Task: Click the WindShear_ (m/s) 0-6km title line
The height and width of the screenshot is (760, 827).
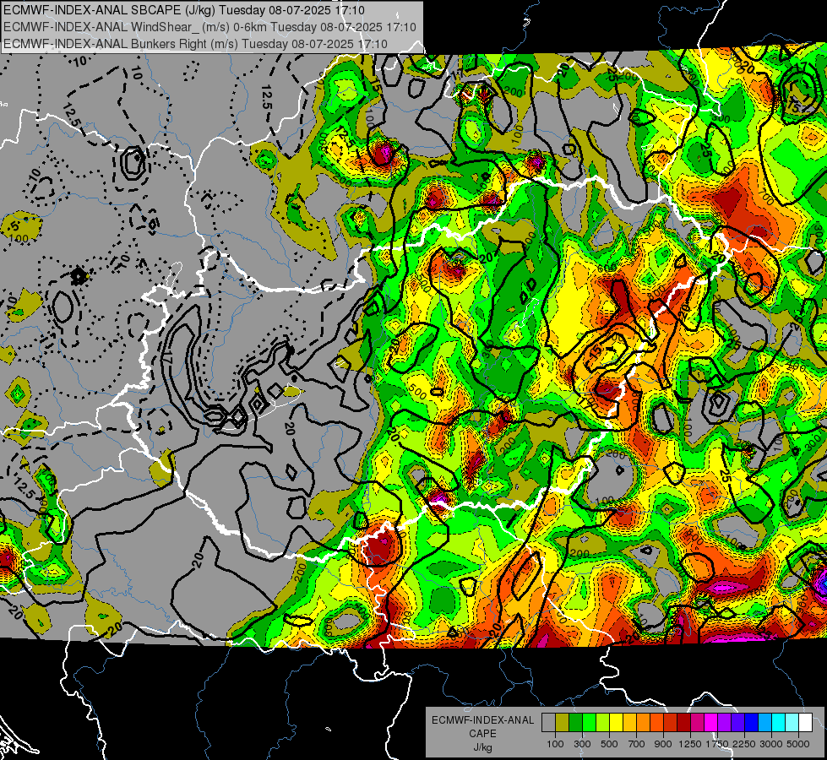Action: pos(209,27)
